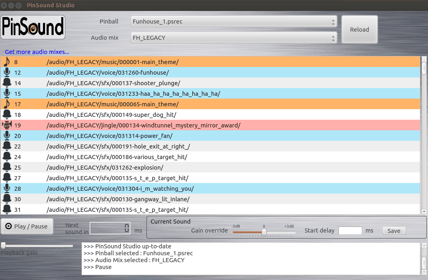
Task: Click the music note icon in row 8
Action: (7, 62)
